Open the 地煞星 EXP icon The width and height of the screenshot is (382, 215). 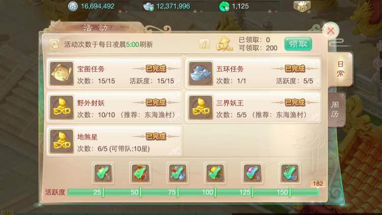point(62,141)
